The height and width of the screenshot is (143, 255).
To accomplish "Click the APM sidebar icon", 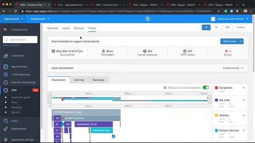I will click(6, 90).
